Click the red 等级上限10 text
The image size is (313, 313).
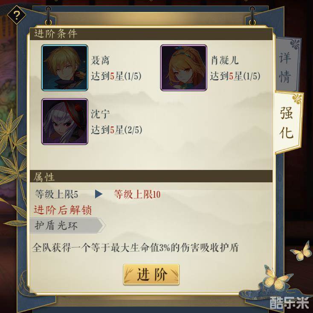coord(137,194)
